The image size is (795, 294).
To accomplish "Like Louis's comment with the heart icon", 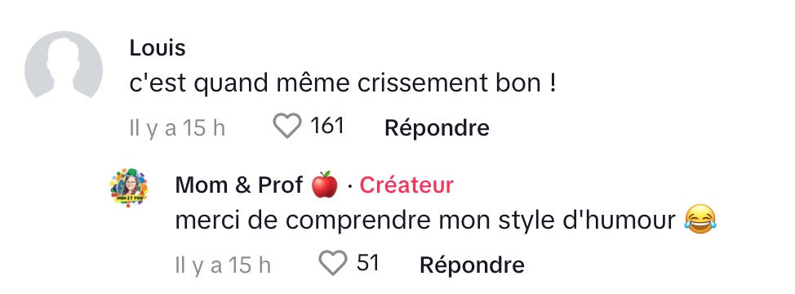I will click(x=287, y=126).
